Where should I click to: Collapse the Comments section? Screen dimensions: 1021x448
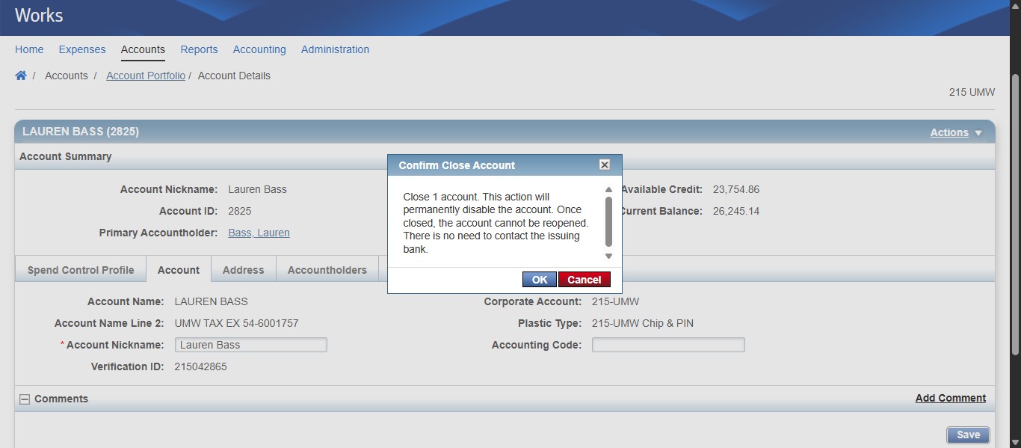[25, 399]
